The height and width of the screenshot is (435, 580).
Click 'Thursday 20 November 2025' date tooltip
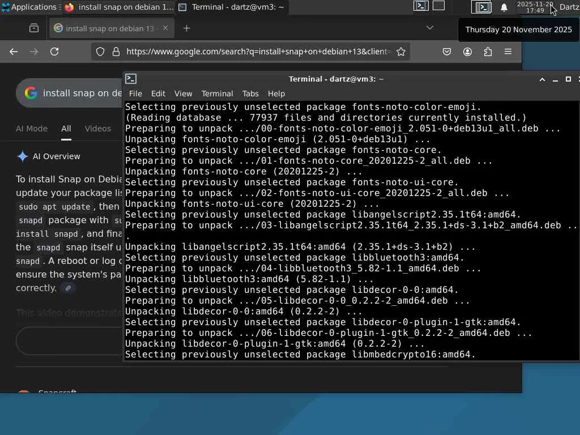point(519,29)
